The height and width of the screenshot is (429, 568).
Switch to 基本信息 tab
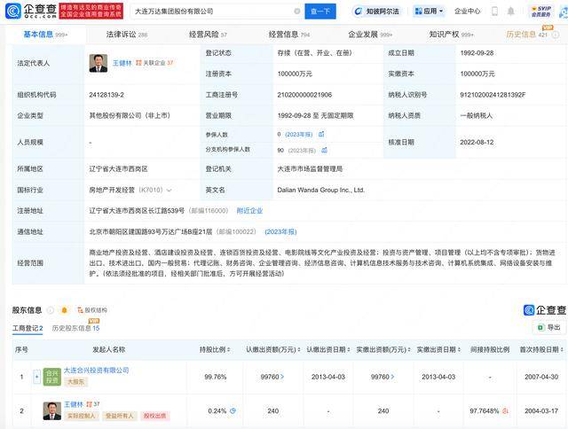45,35
